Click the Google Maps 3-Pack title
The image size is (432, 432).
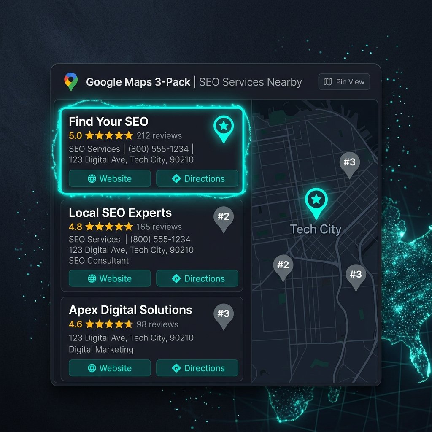point(138,82)
